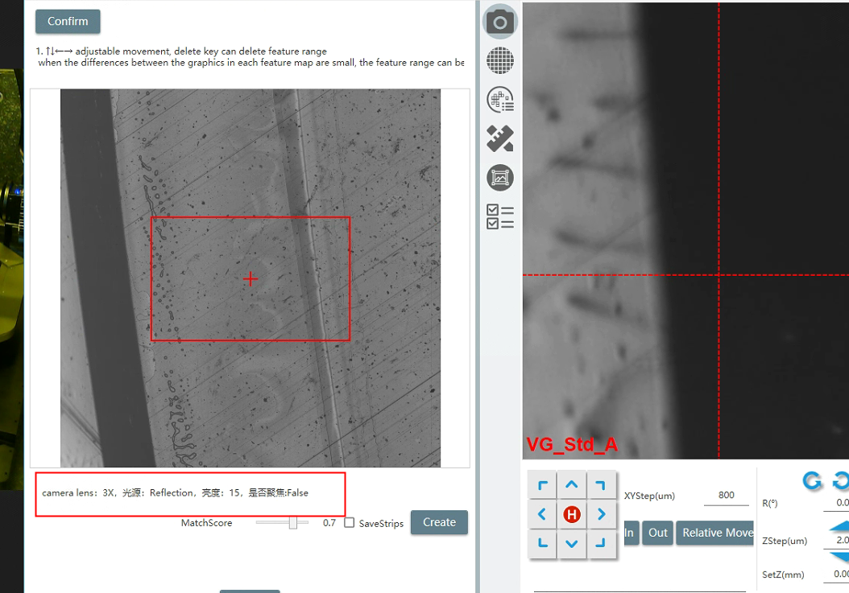The image size is (849, 593).
Task: Click the VG_Std_A label in live view
Action: (x=572, y=445)
